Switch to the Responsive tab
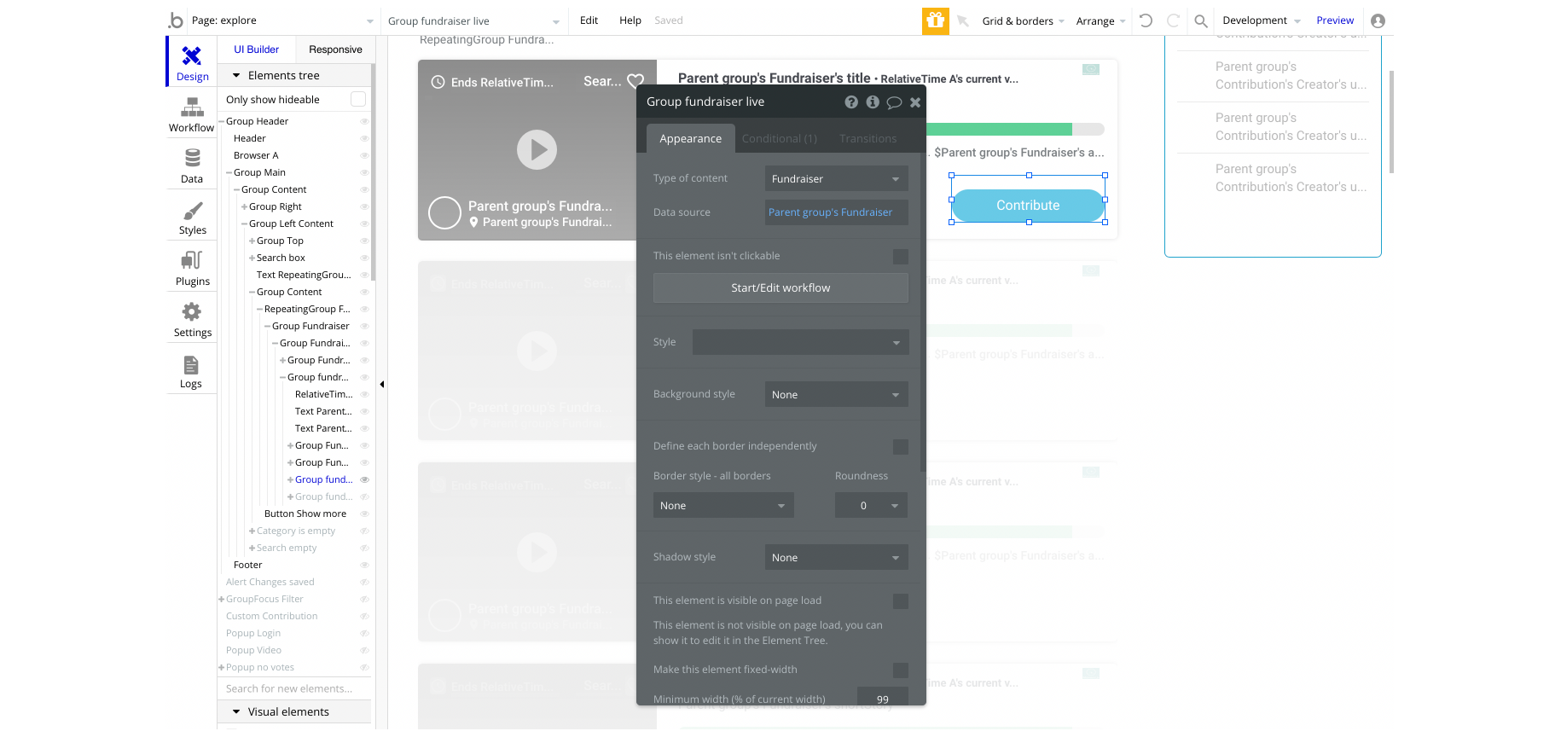The height and width of the screenshot is (737, 1561). click(335, 49)
